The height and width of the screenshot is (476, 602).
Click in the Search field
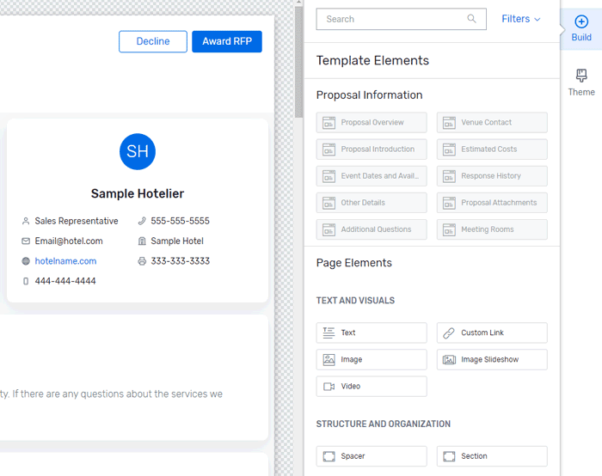click(402, 19)
